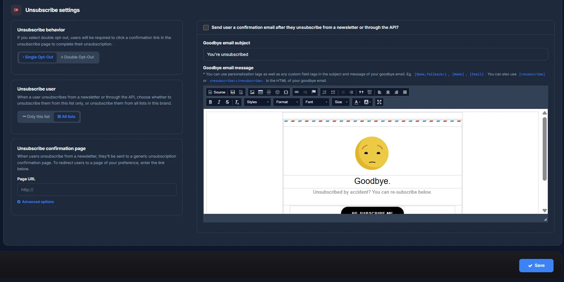Click the Save button
The width and height of the screenshot is (564, 282).
point(536,265)
